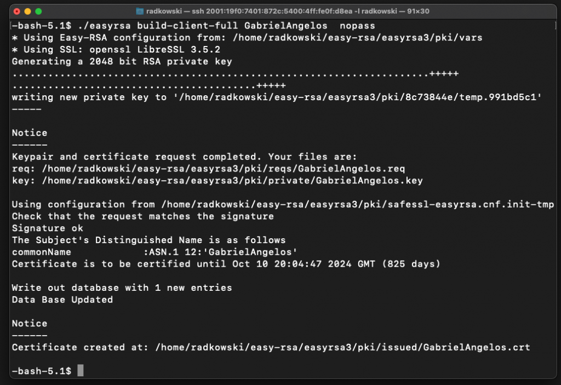
Task: Close the terminal window with red button
Action: coord(17,12)
